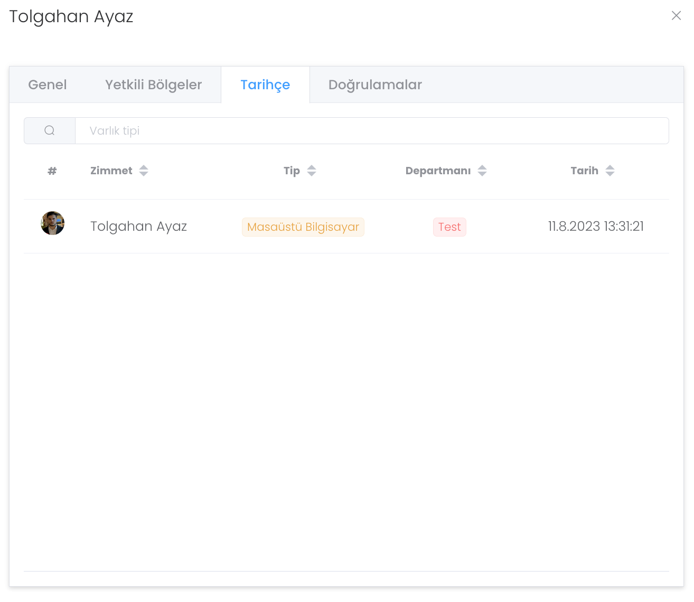Click the Zimmet column sort arrows
Screen dimensions: 694x602
(x=144, y=171)
